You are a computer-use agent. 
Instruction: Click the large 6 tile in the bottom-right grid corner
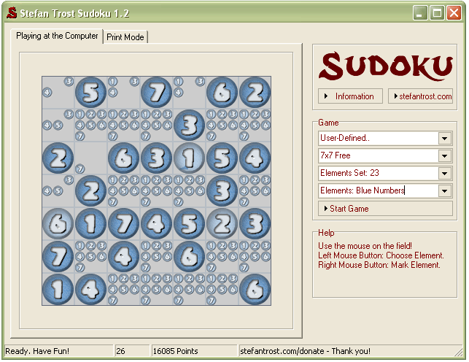pyautogui.click(x=255, y=289)
